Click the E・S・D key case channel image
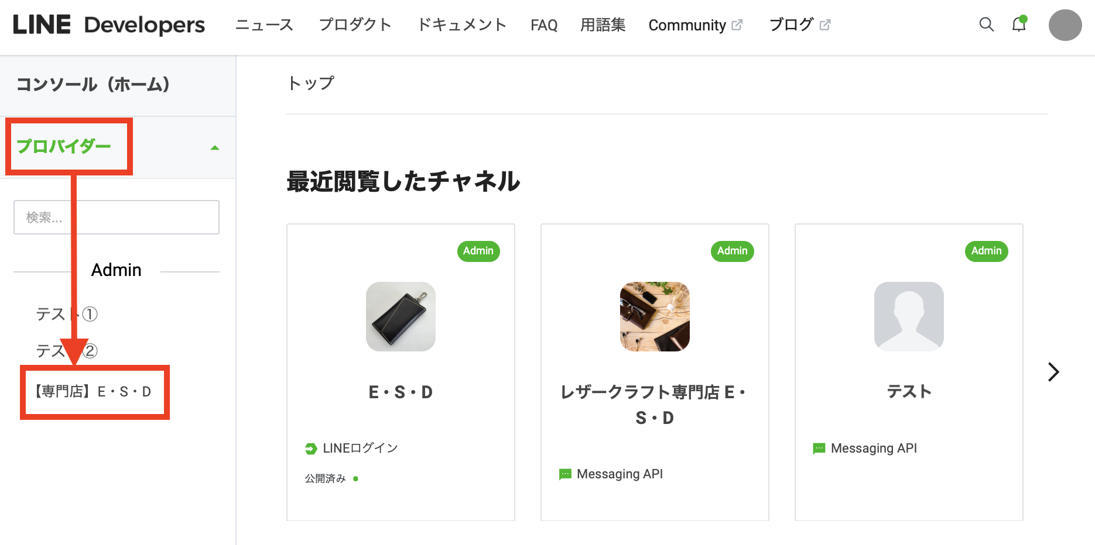The image size is (1095, 545). (x=401, y=316)
